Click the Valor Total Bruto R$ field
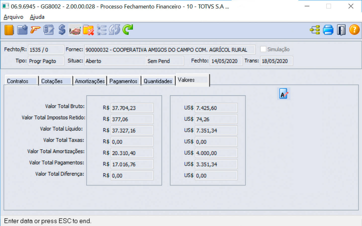Image resolution: width=362 pixels, height=226 pixels. pos(132,108)
